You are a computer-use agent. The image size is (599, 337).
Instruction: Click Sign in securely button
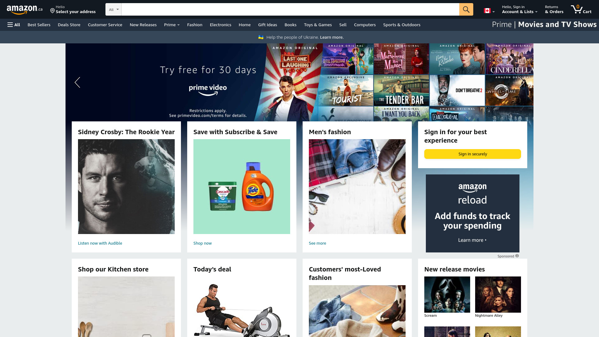(x=473, y=154)
